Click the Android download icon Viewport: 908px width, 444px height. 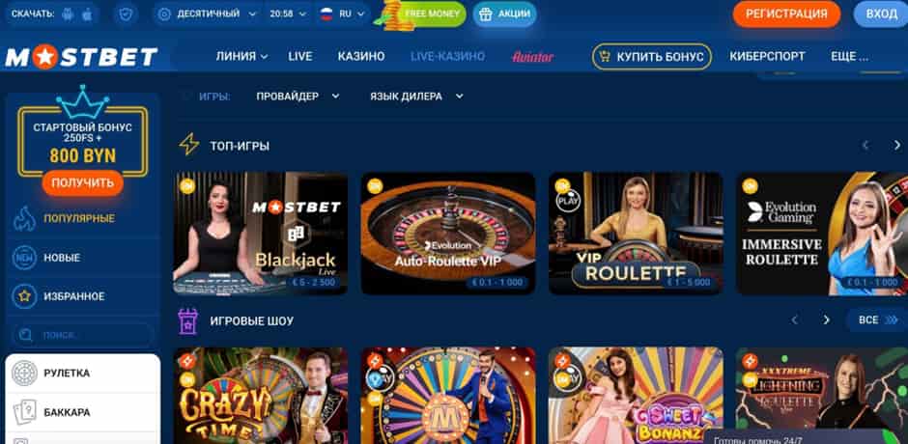pyautogui.click(x=68, y=14)
